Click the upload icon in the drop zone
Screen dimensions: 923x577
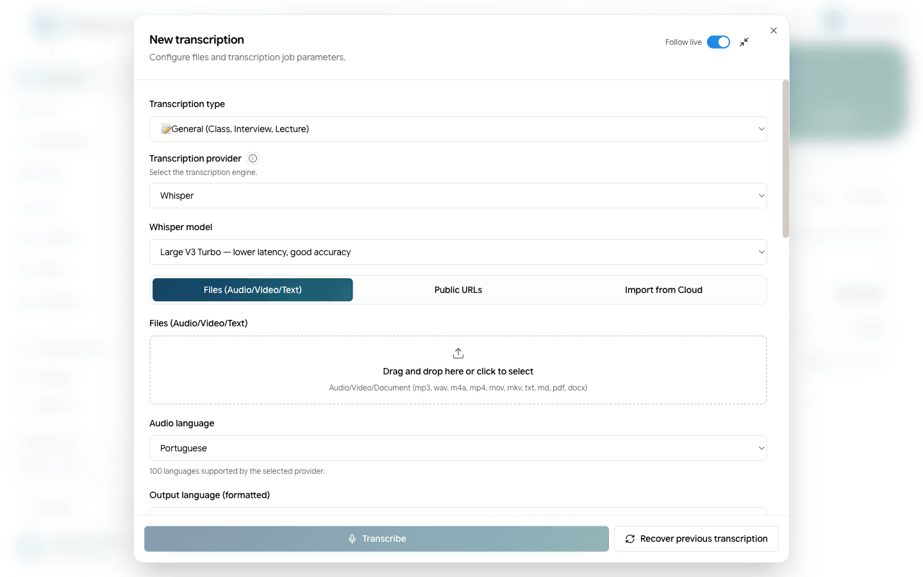458,353
